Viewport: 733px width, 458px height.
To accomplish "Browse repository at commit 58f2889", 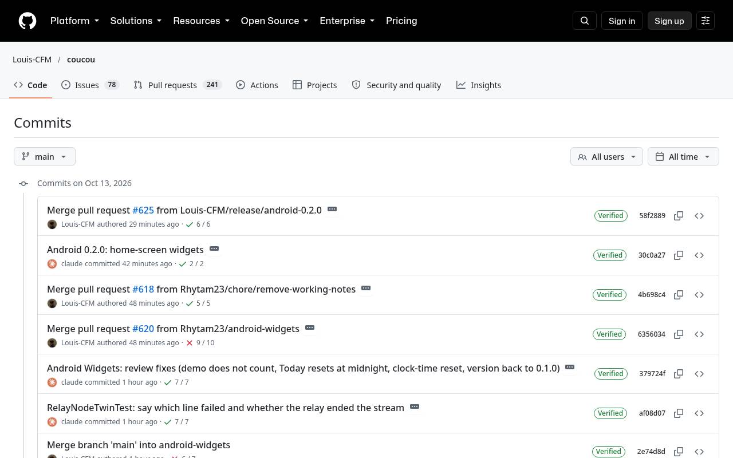I will click(699, 216).
